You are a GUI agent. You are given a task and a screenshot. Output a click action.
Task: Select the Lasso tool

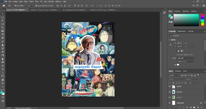3,21
